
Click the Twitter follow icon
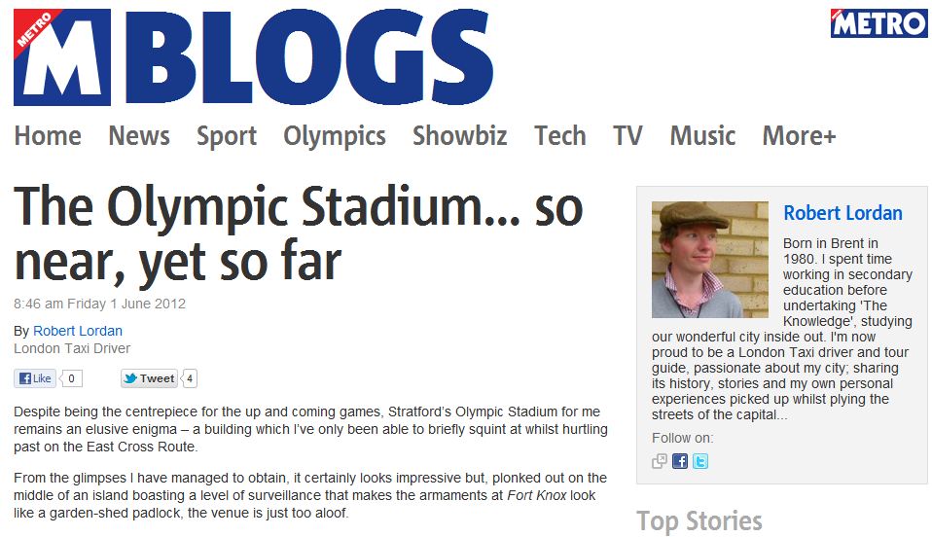click(699, 461)
